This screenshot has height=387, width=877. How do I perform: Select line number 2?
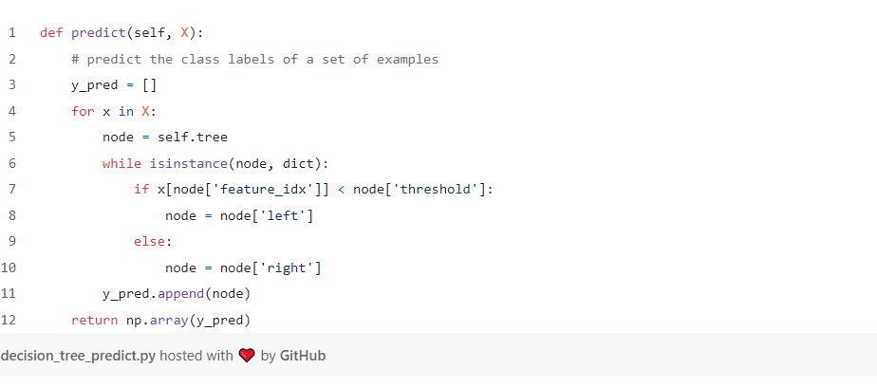[11, 59]
